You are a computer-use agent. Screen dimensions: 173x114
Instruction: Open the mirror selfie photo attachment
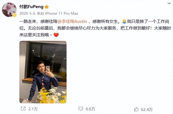(x=43, y=72)
